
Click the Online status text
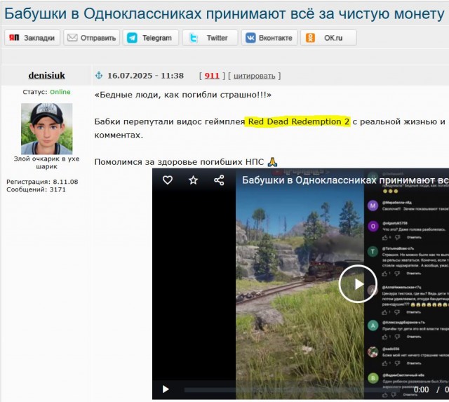point(60,92)
